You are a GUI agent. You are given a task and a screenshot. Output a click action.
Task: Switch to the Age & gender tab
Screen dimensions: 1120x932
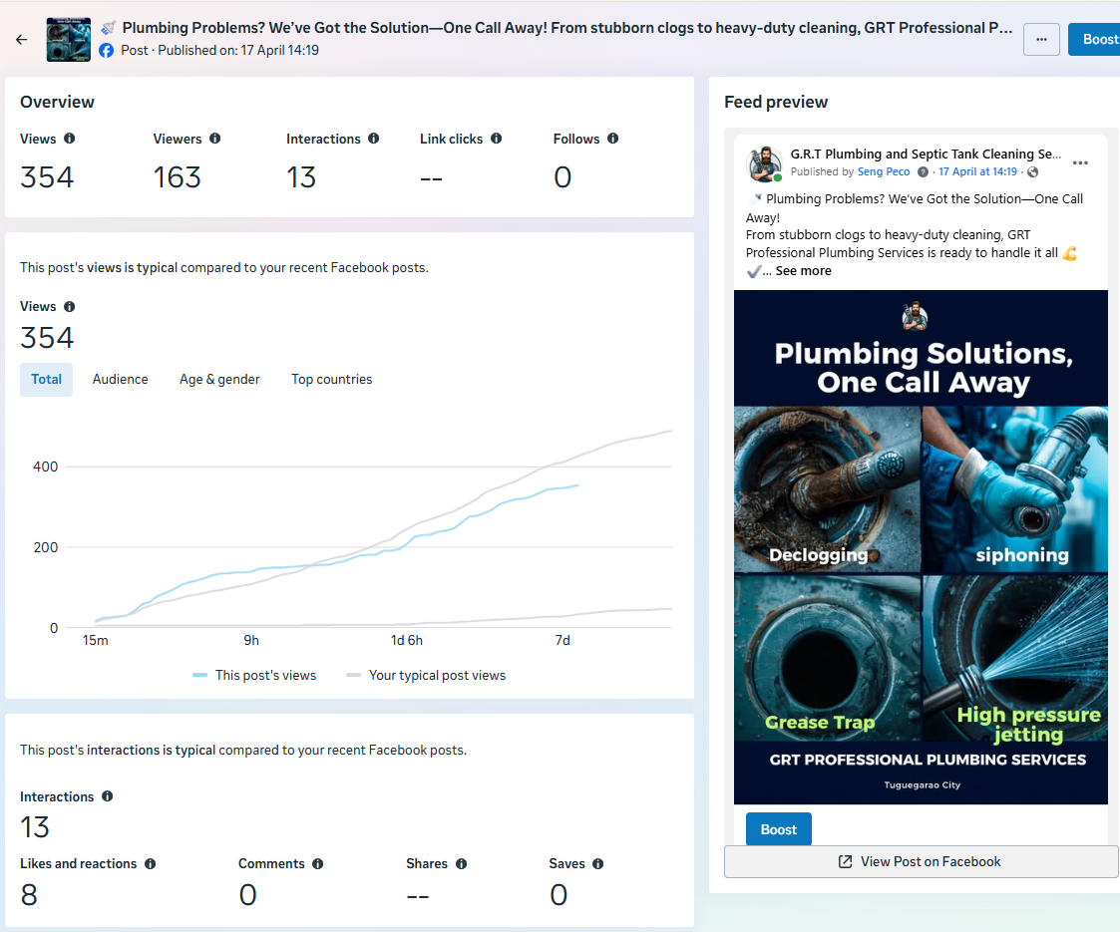click(219, 379)
